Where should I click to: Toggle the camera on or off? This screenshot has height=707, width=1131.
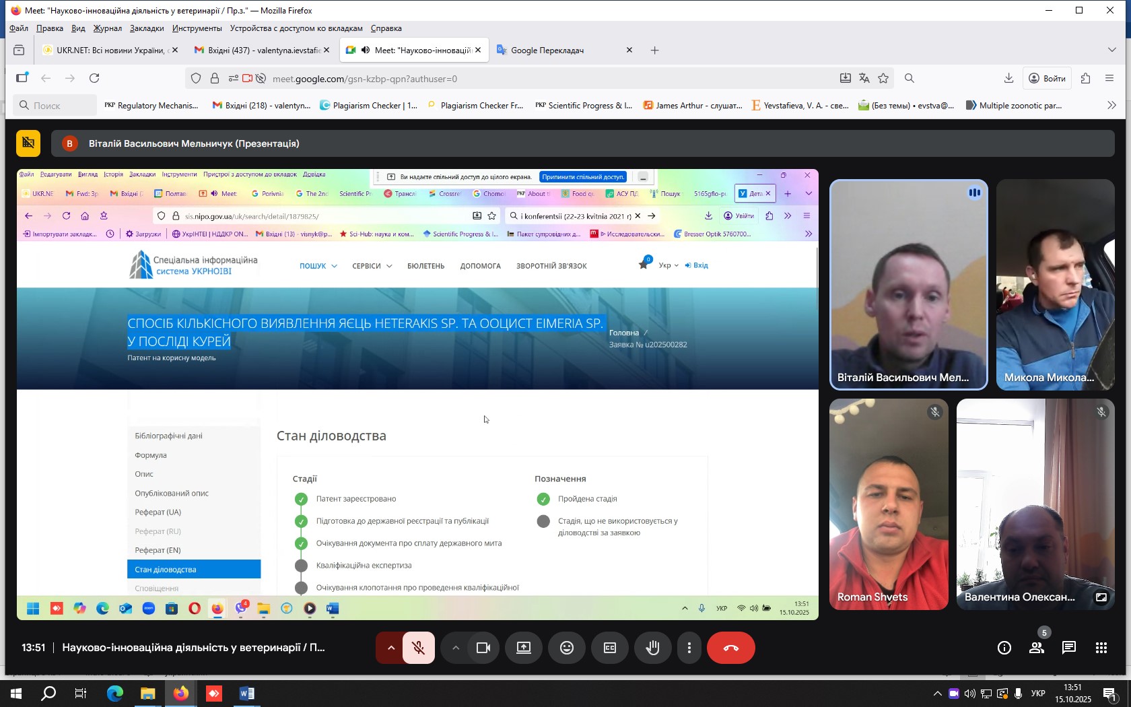[483, 648]
